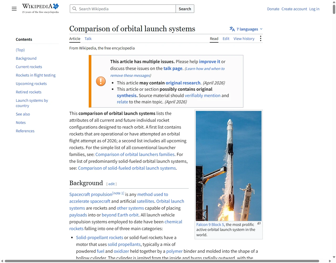The width and height of the screenshot is (336, 263).
Task: Click the [note 1] footnote reference
Action: click(x=118, y=193)
